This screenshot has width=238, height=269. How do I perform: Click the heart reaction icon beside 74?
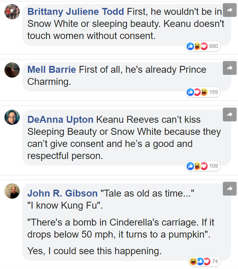pos(206,261)
